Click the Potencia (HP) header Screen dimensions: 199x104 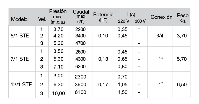(x=103, y=17)
